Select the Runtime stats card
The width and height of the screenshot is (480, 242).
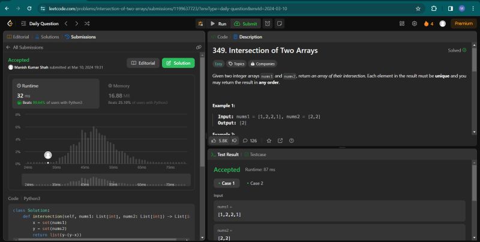click(56, 94)
